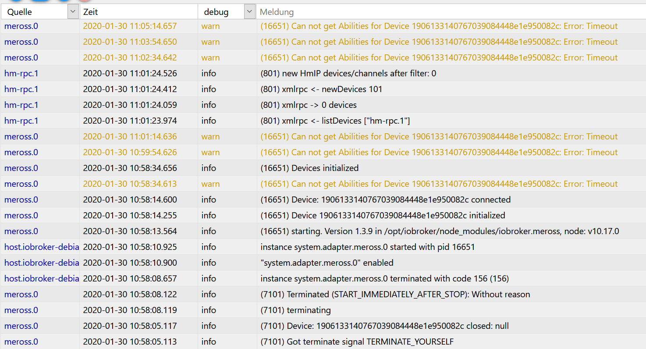Click the timestamp 2020-01-30 10:58:08.122
This screenshot has height=349, width=646.
click(x=130, y=294)
